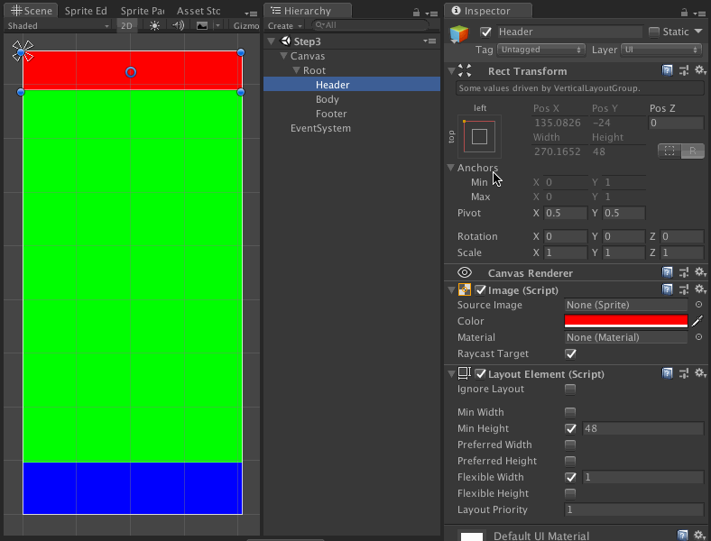
Task: Uncheck Min Height checkbox
Action: pyautogui.click(x=570, y=428)
